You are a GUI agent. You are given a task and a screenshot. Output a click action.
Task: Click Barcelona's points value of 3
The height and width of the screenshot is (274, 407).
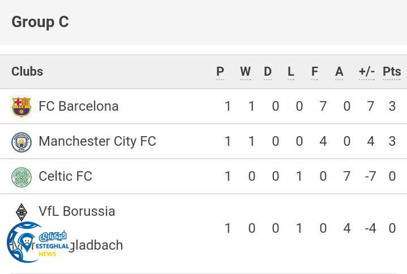click(392, 106)
